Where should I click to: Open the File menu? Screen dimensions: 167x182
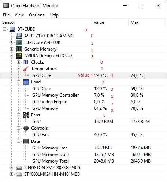click(x=6, y=15)
